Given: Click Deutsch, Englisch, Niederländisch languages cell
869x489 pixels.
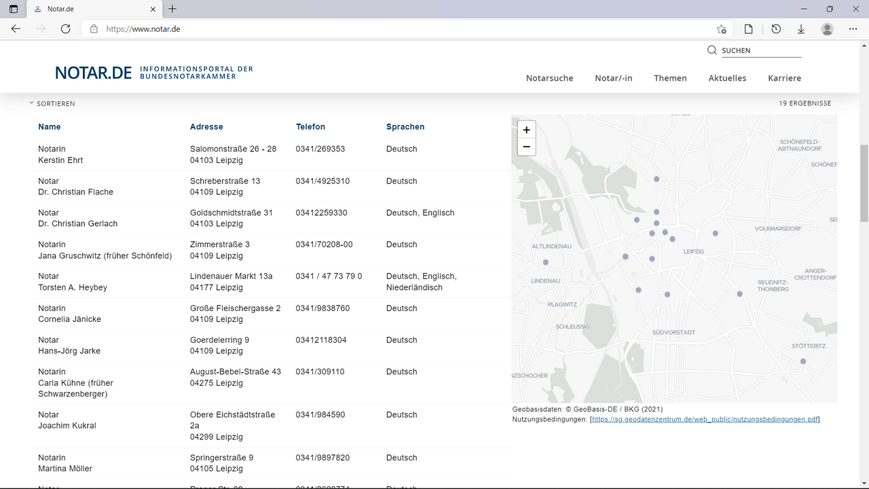Looking at the screenshot, I should click(421, 282).
